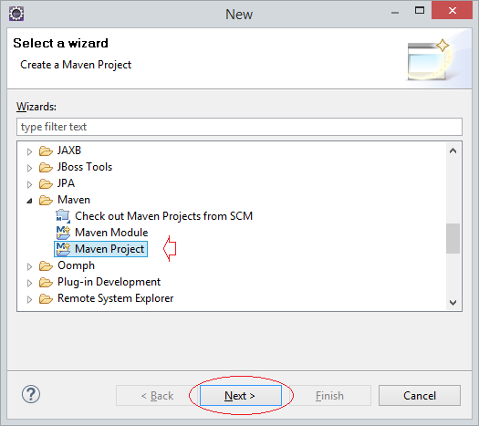Click the Eclipse icon in title bar
The width and height of the screenshot is (479, 426).
tap(16, 14)
